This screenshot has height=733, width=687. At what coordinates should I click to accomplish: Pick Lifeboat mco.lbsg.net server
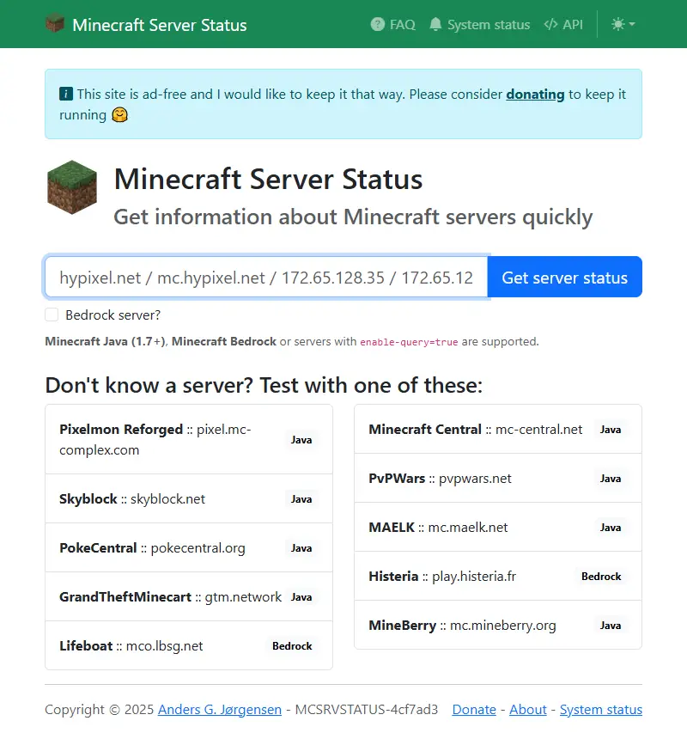189,645
